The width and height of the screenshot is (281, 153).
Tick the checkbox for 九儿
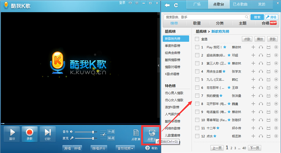[x=197, y=79]
